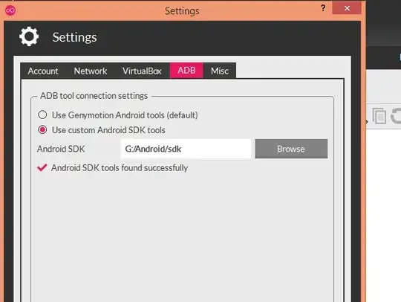Close the Settings dialog window
401x302 pixels.
pyautogui.click(x=347, y=8)
